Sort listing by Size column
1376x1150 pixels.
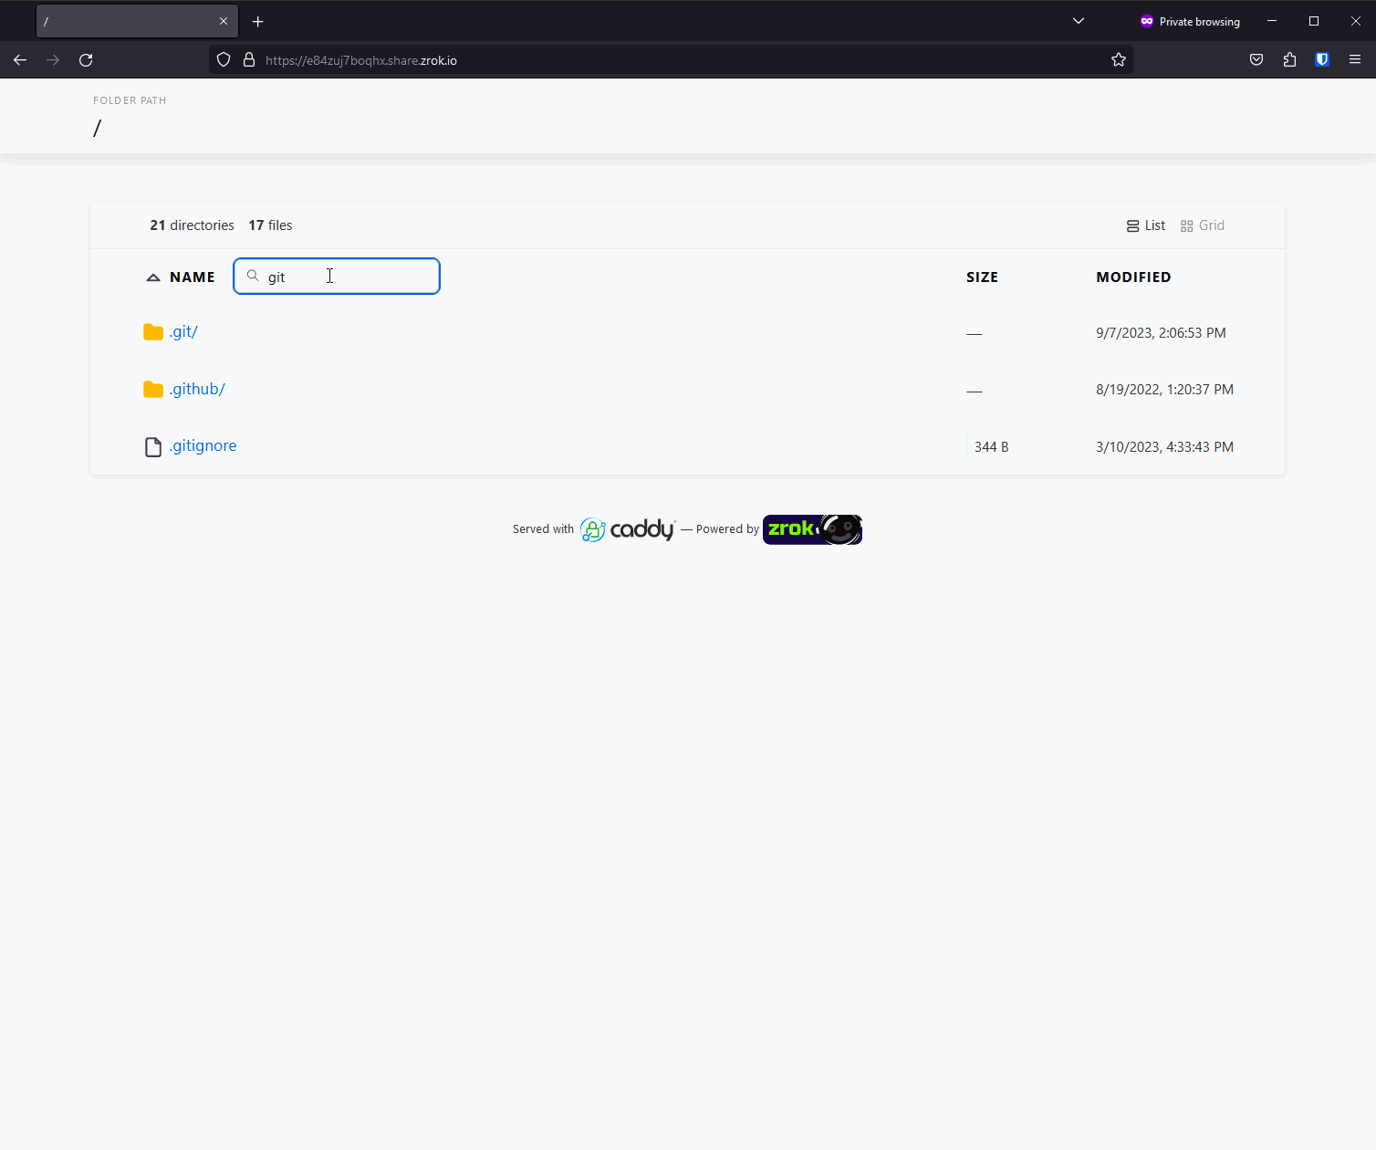[982, 277]
